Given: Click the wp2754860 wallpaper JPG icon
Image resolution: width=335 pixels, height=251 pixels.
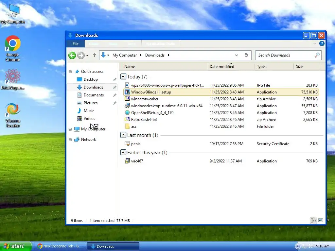Looking at the screenshot, I should coord(127,85).
